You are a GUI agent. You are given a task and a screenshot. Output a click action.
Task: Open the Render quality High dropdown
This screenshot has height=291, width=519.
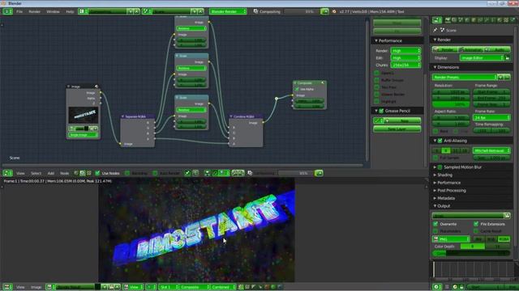(x=405, y=51)
